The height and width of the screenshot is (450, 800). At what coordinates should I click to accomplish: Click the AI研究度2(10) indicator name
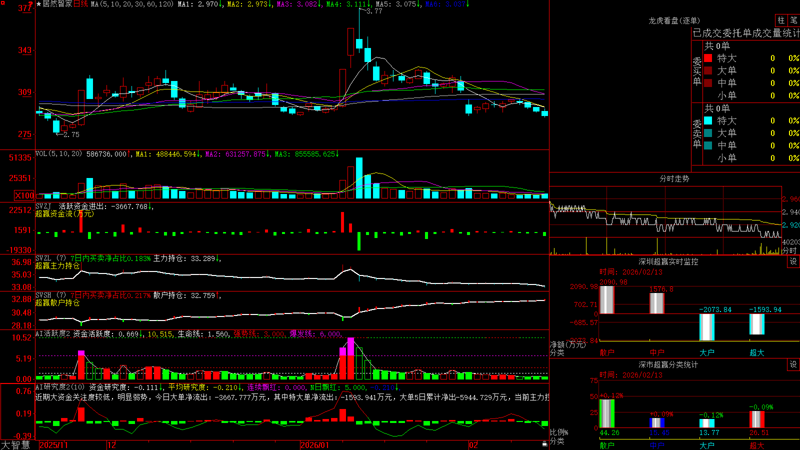click(60, 387)
